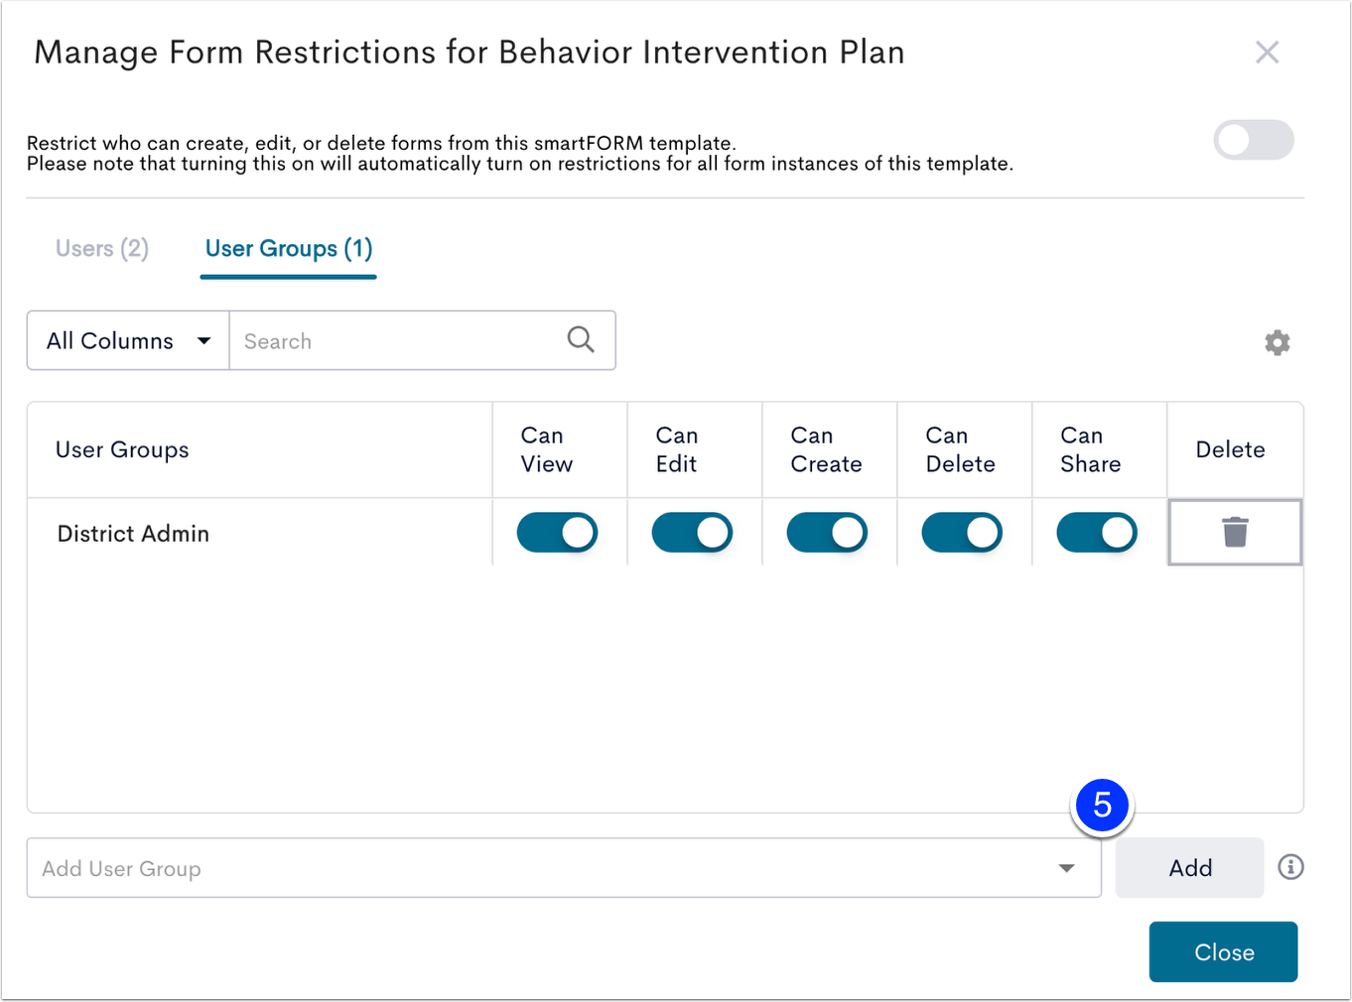Toggle the template restriction switch
Viewport: 1352px width, 1002px height.
point(1254,140)
